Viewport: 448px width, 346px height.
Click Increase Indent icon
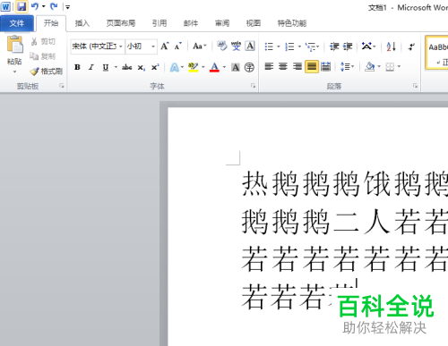click(x=348, y=46)
